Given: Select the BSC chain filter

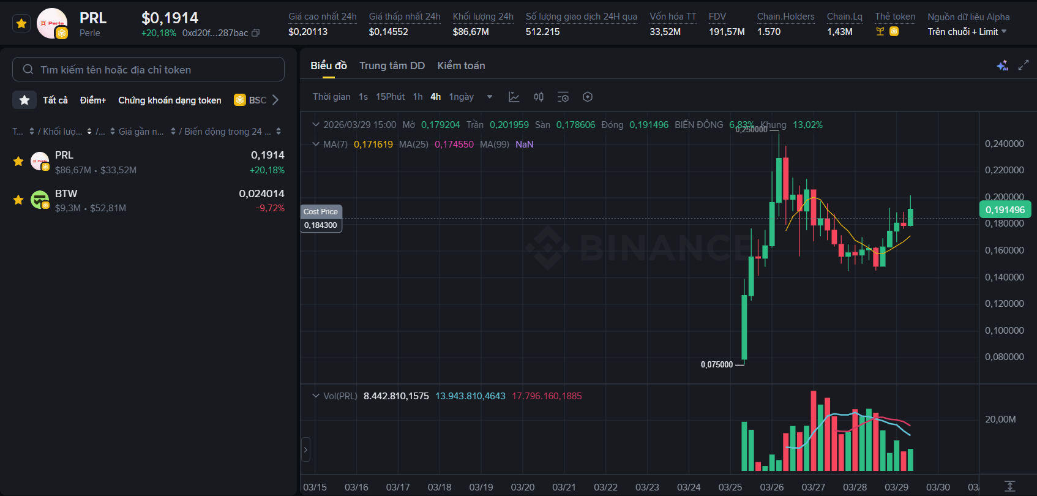Looking at the screenshot, I should (250, 100).
